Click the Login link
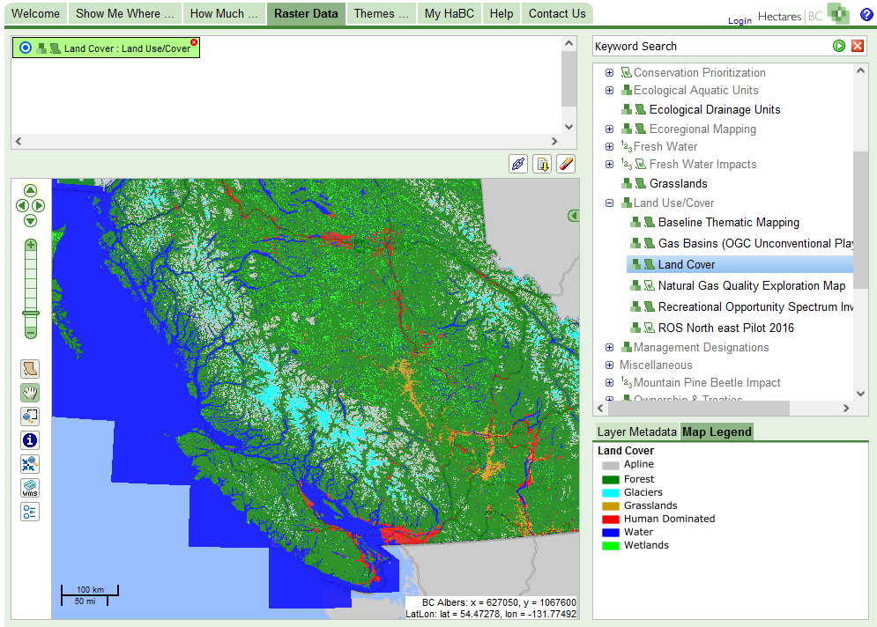This screenshot has width=877, height=627. coord(740,20)
